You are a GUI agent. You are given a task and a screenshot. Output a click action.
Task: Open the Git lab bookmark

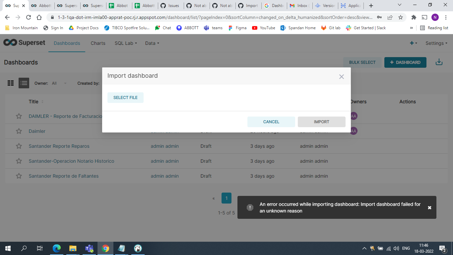[x=331, y=28]
